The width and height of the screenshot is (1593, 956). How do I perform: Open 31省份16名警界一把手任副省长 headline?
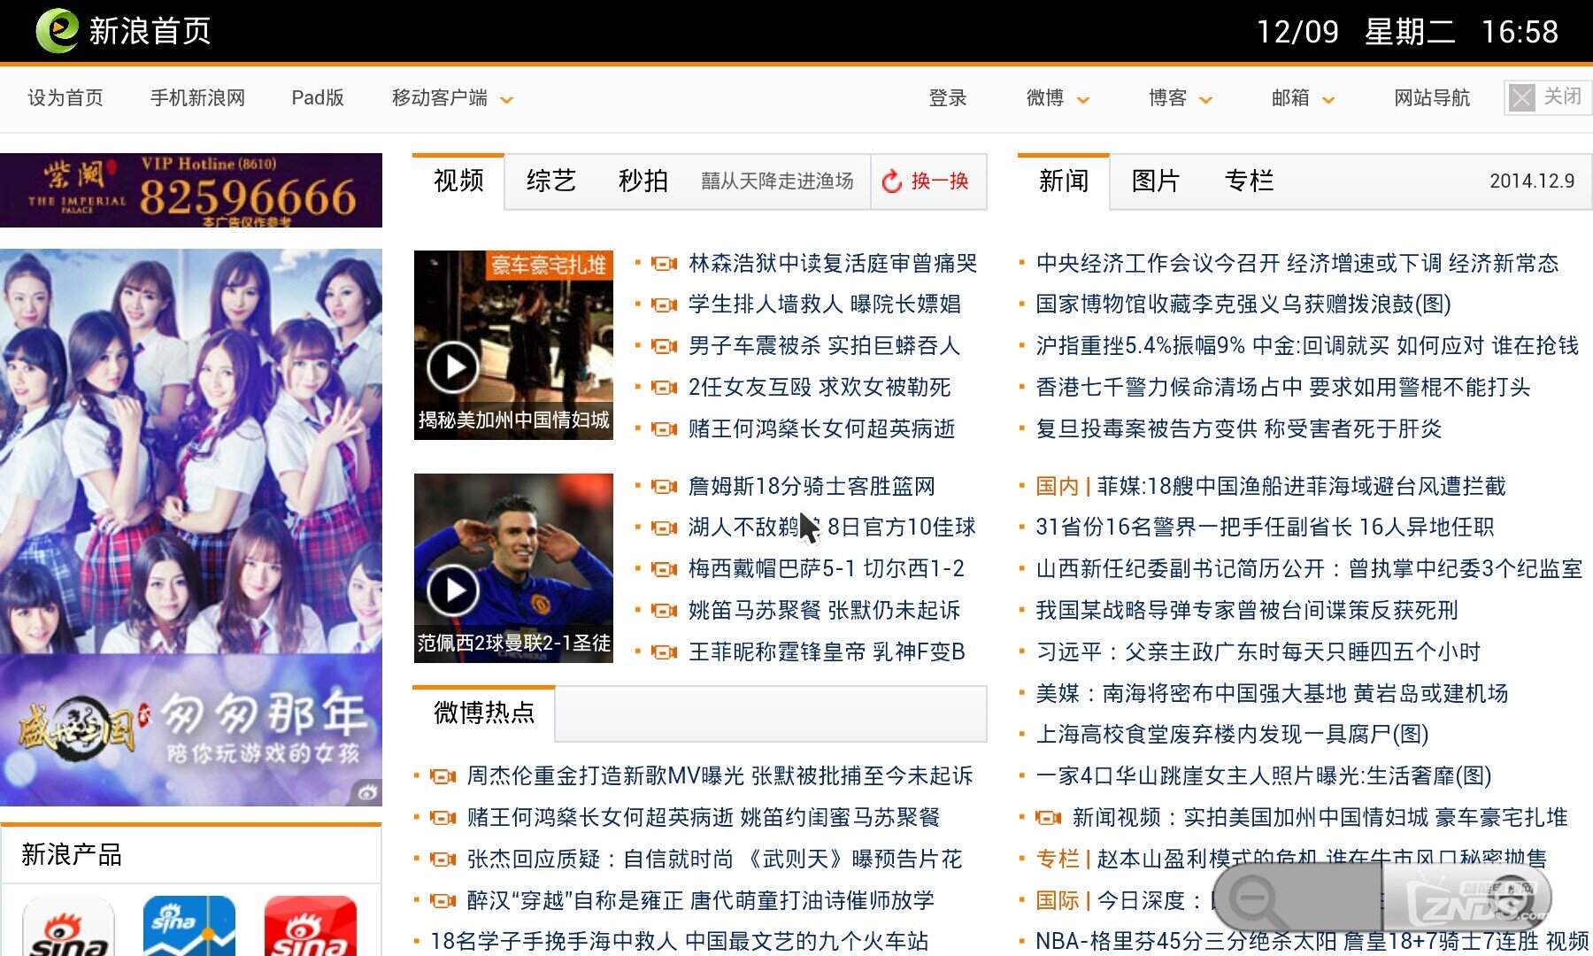1265,528
